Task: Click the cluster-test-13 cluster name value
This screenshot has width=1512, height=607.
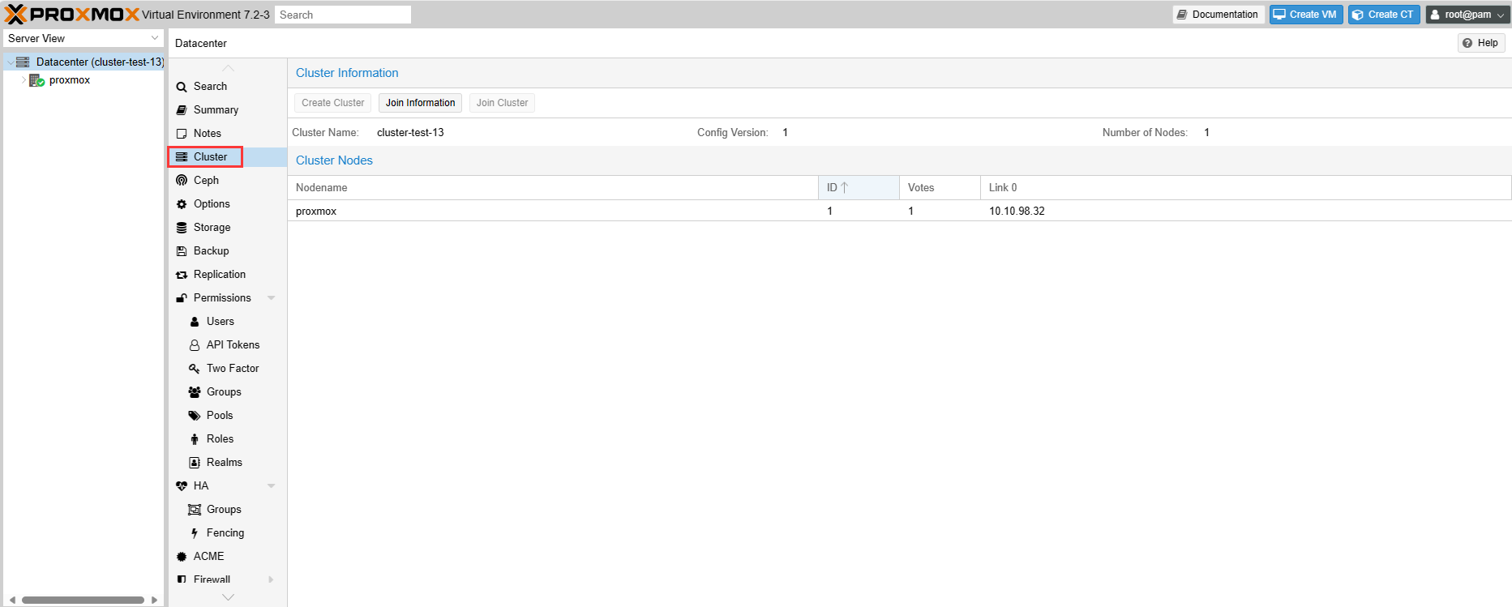Action: [x=410, y=132]
